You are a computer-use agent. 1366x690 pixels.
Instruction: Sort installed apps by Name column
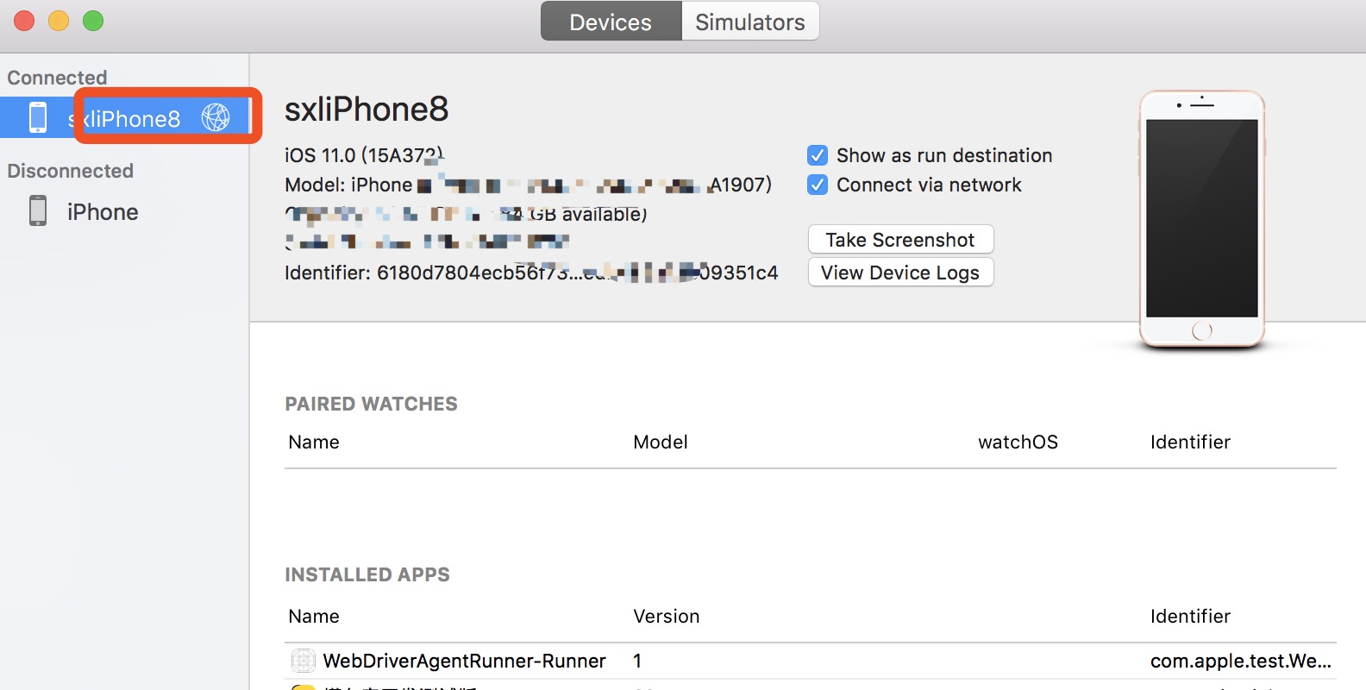[314, 616]
